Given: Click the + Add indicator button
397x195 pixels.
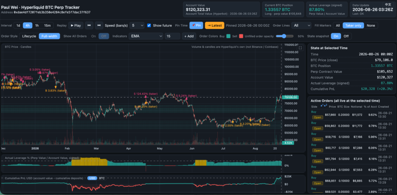Looking at the screenshot, I should (x=189, y=36).
